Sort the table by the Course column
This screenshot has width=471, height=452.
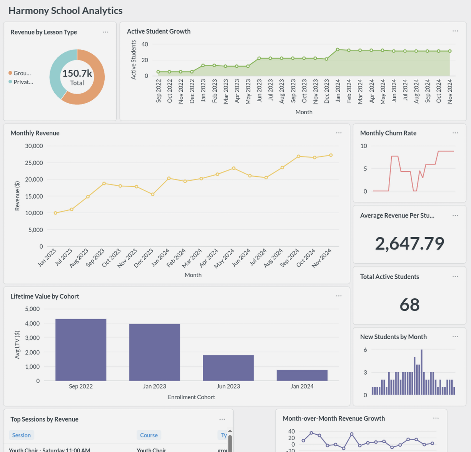(x=149, y=435)
